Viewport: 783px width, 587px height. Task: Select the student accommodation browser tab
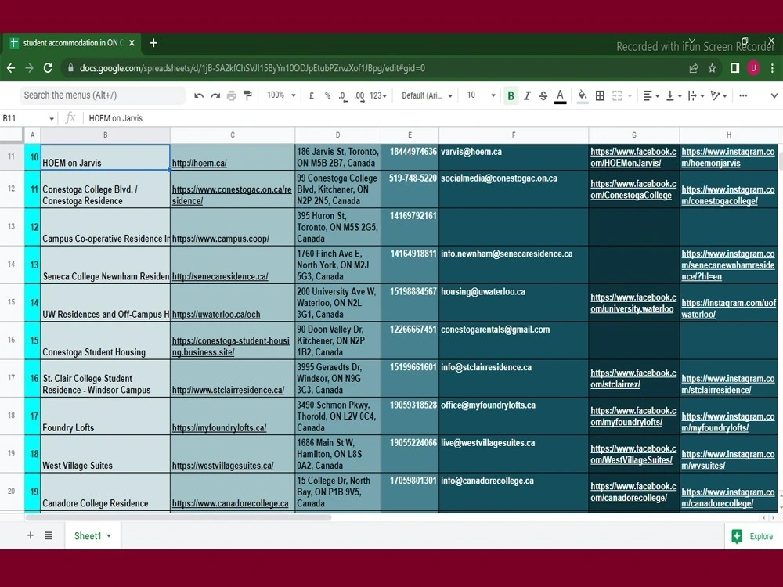click(x=72, y=43)
